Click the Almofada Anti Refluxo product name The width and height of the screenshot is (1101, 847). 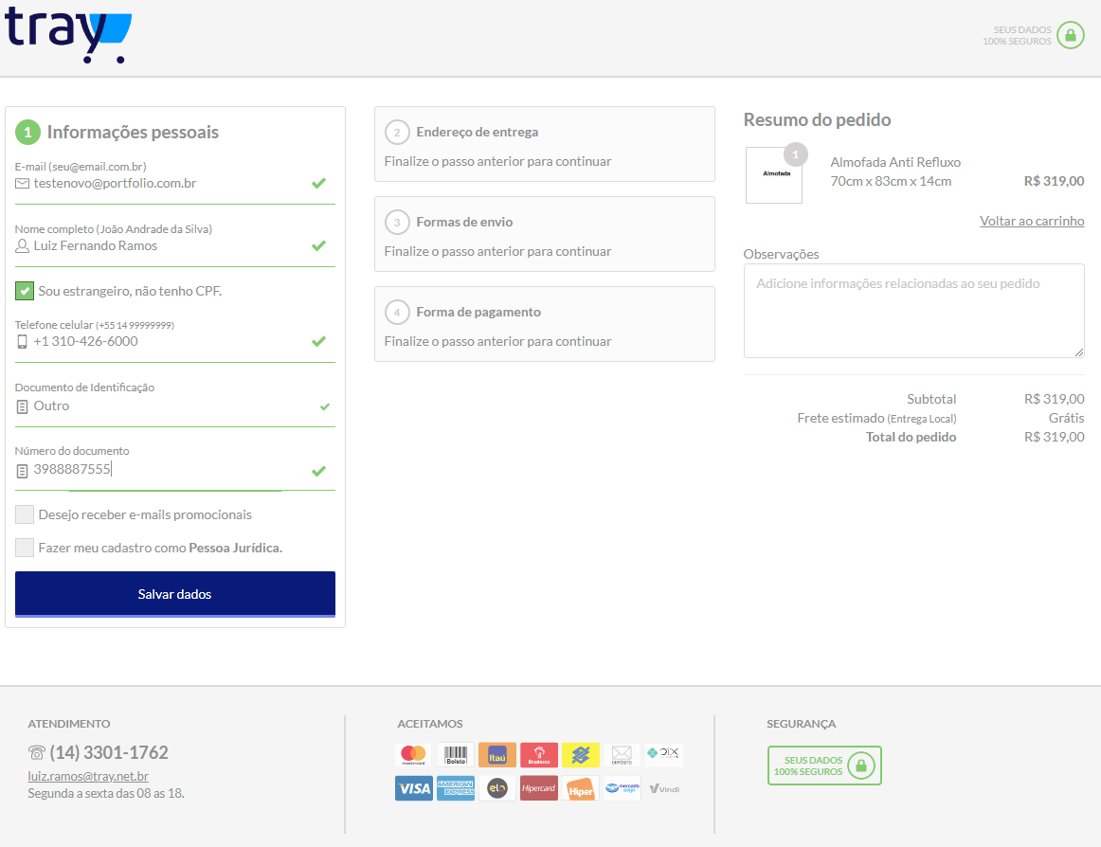click(x=895, y=162)
